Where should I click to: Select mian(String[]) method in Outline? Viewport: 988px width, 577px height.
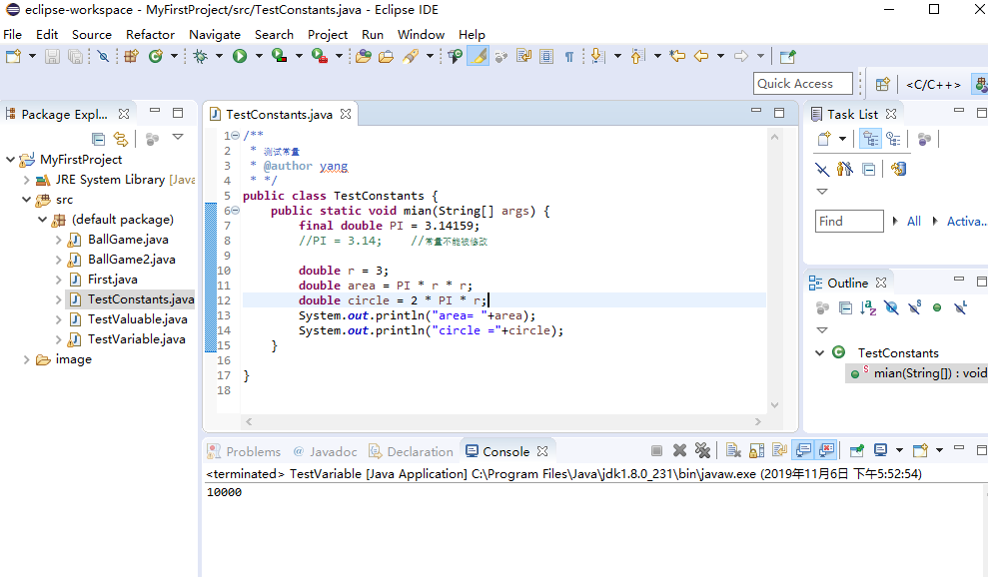tap(918, 373)
